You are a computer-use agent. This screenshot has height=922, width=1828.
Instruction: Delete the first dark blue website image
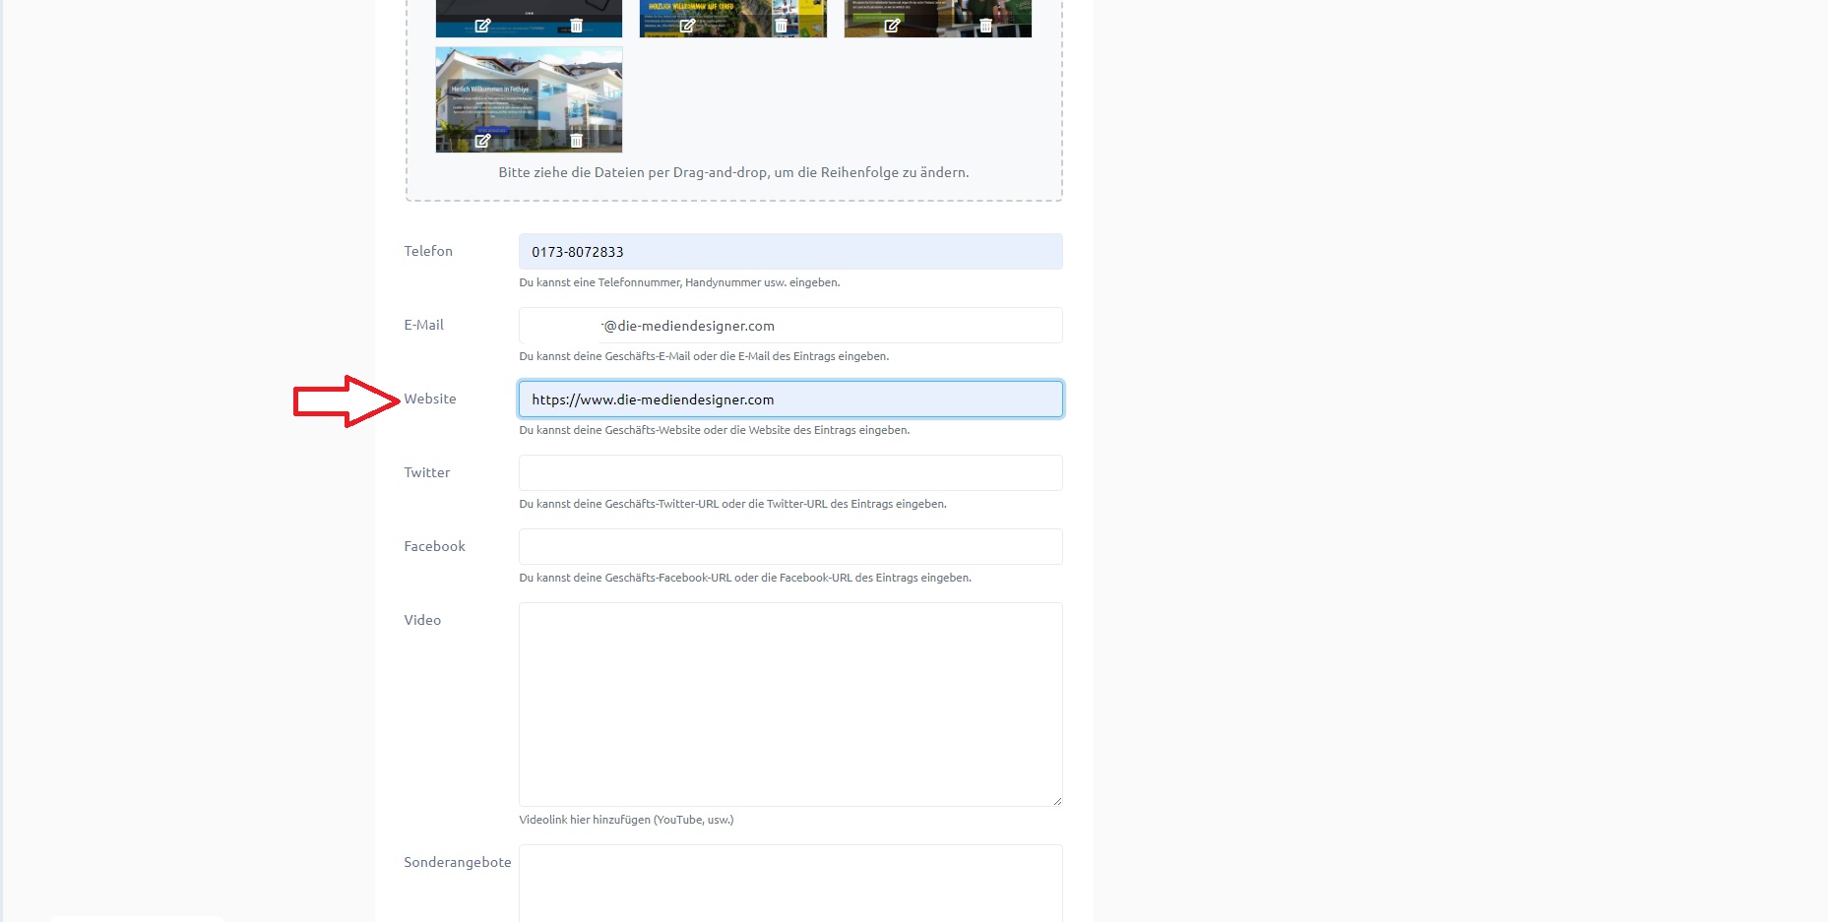pyautogui.click(x=577, y=26)
